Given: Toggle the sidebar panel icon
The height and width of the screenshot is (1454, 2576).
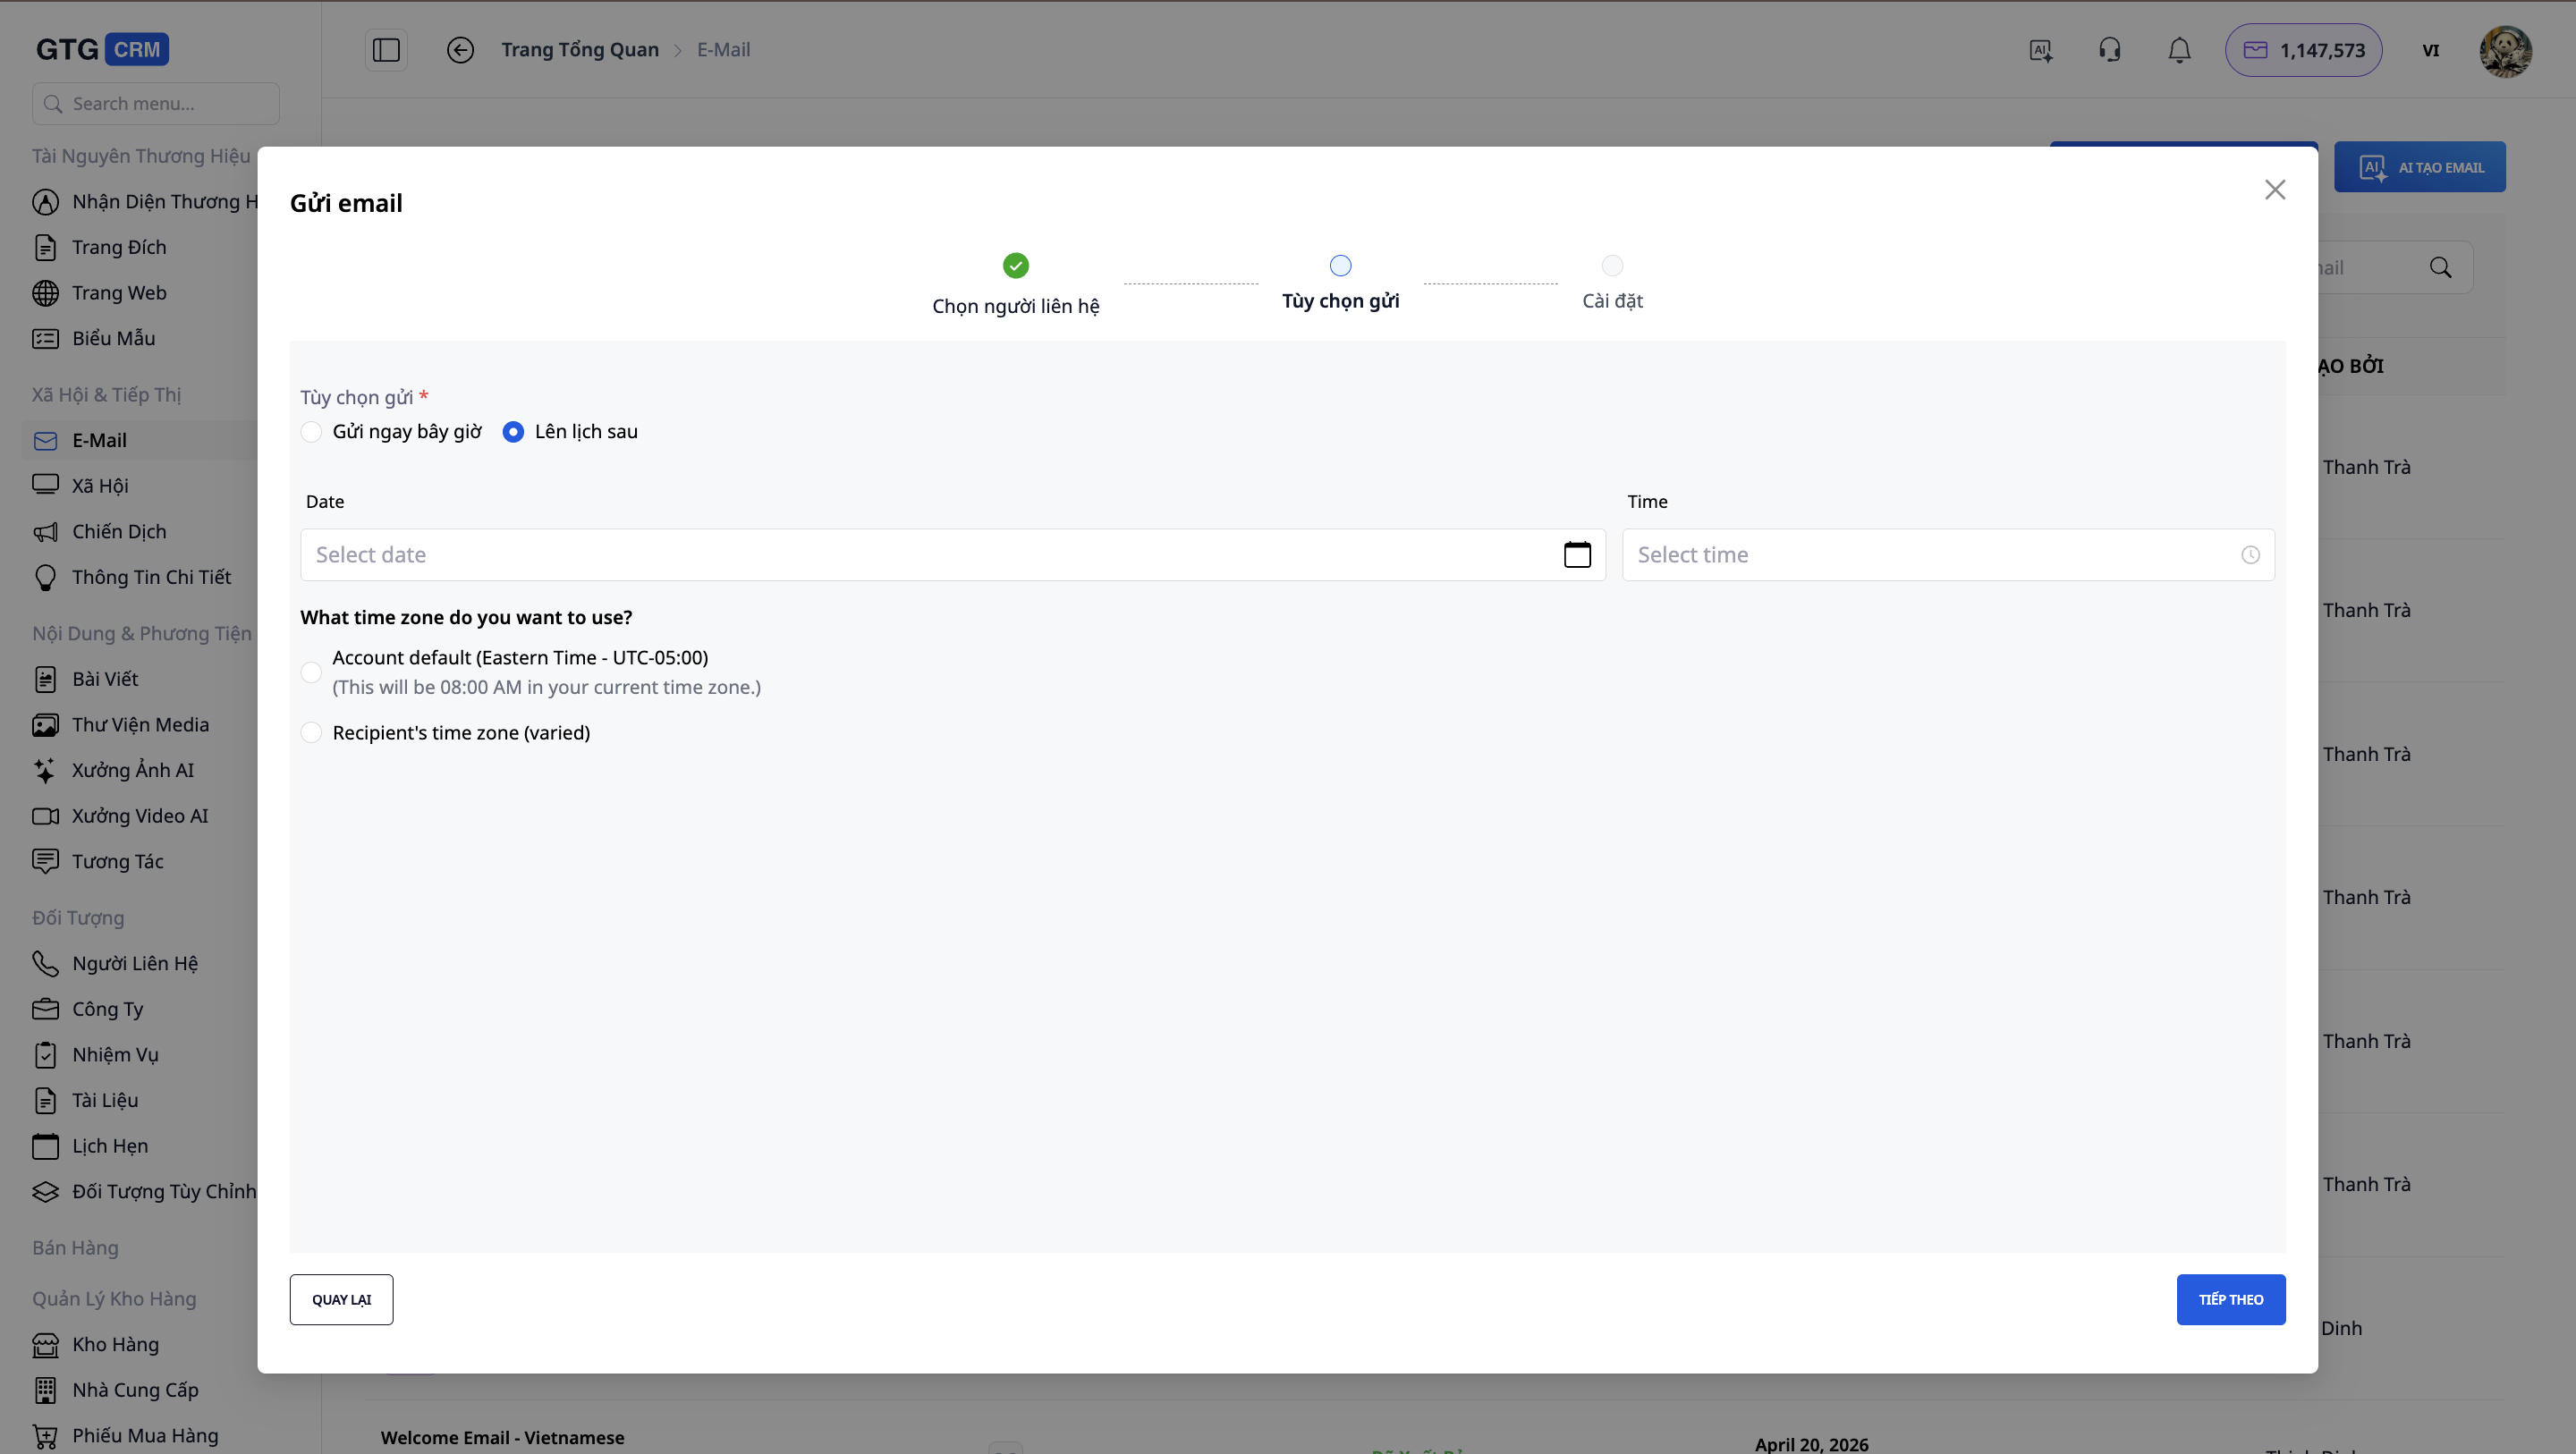Looking at the screenshot, I should click(x=386, y=49).
